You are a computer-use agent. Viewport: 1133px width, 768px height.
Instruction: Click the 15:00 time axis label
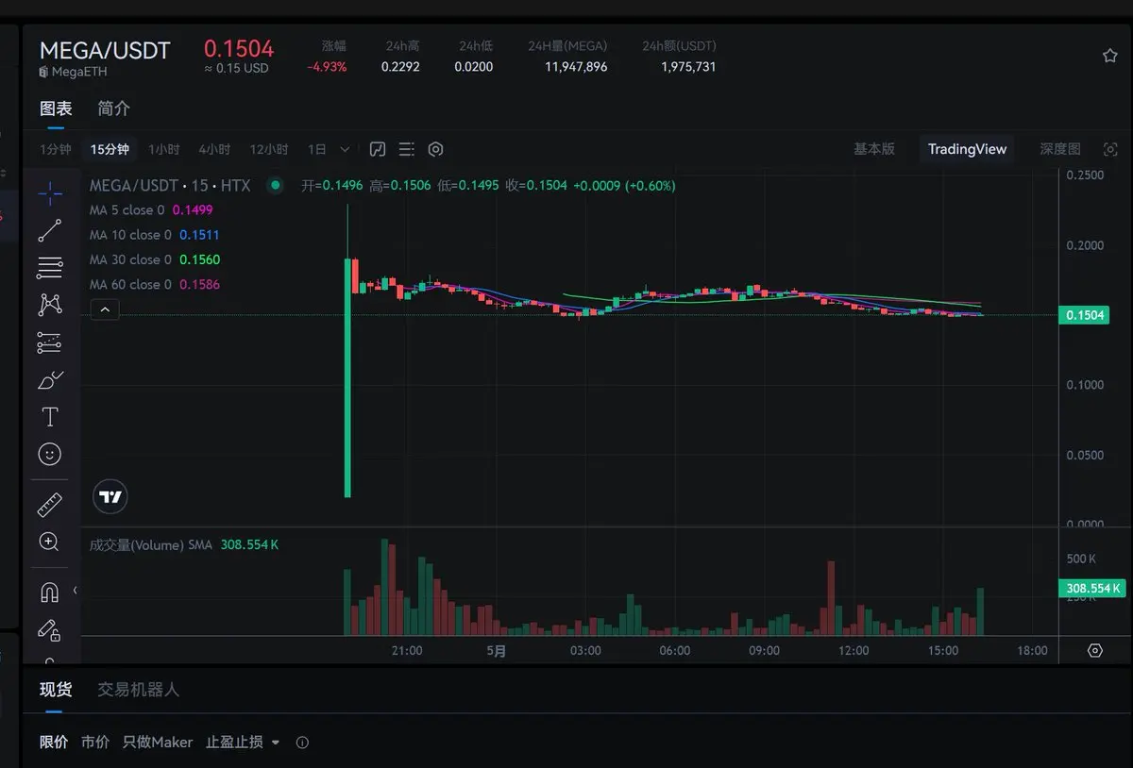943,651
